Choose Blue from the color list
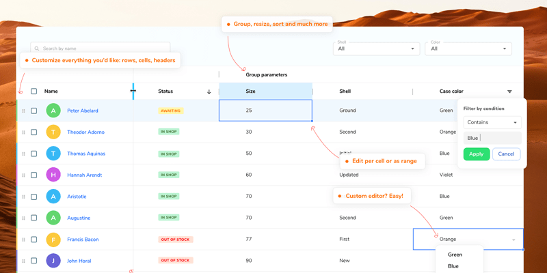This screenshot has height=273, width=547. pyautogui.click(x=453, y=266)
